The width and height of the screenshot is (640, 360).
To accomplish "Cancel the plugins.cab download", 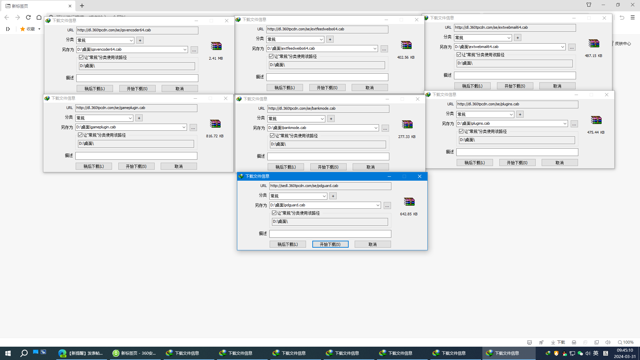I will tap(560, 163).
